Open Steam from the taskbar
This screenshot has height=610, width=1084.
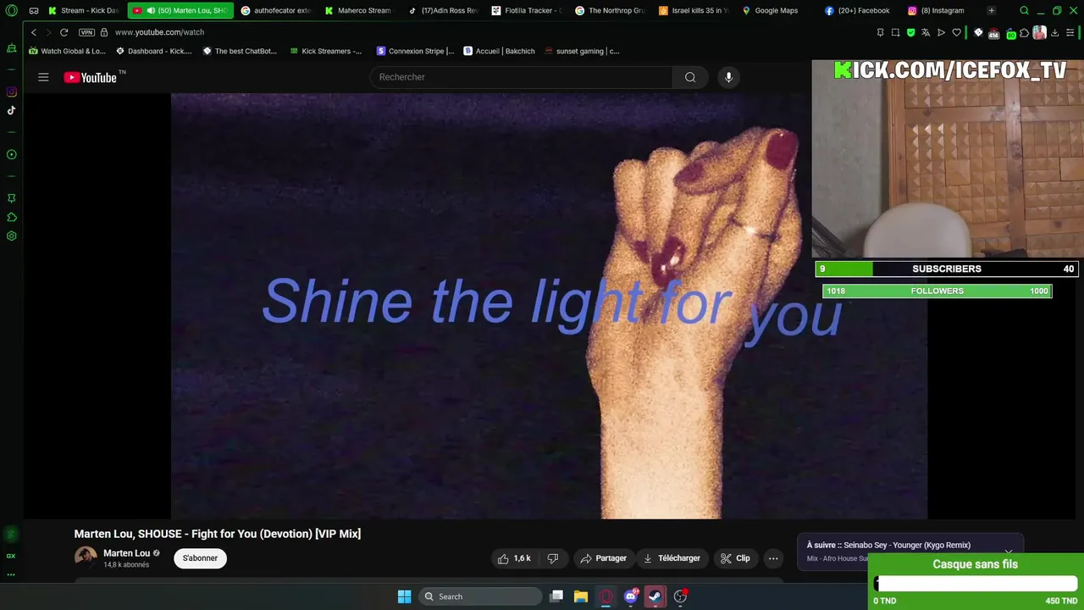point(655,596)
